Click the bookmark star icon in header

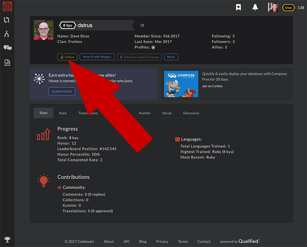[238, 8]
